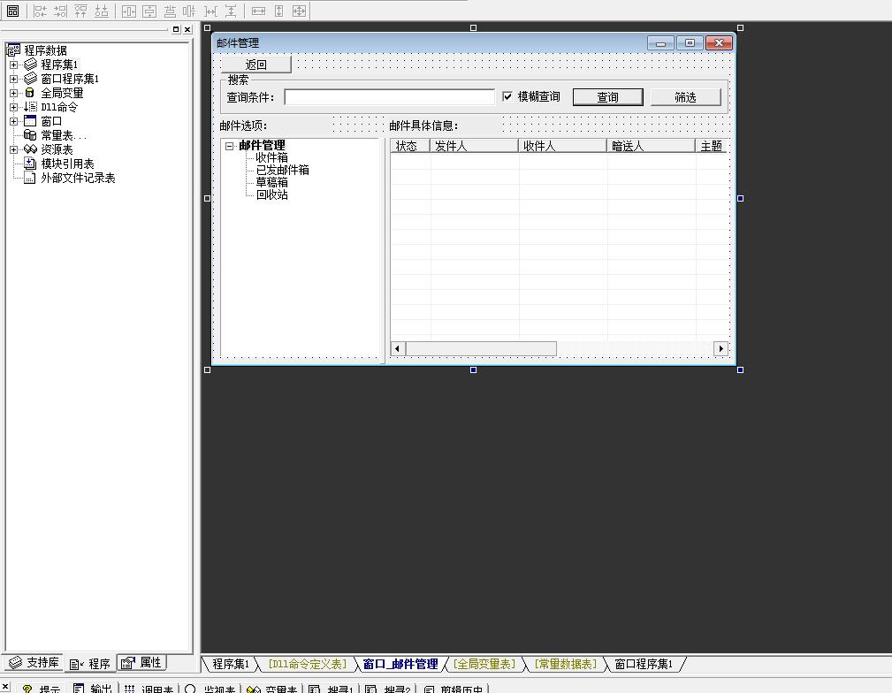Expand the 窗口程序集1 tree node
This screenshot has width=892, height=693.
(13, 79)
